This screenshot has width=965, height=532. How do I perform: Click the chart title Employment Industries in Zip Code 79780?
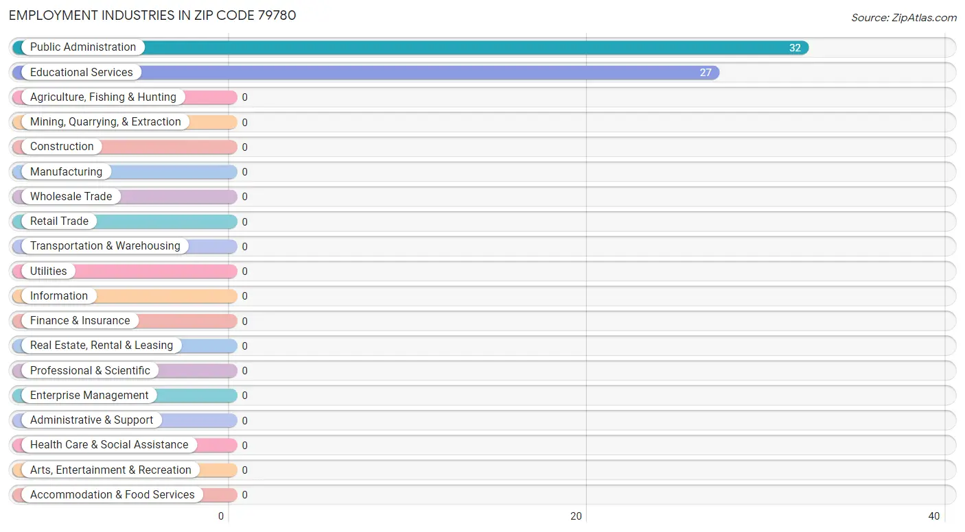[x=152, y=15]
